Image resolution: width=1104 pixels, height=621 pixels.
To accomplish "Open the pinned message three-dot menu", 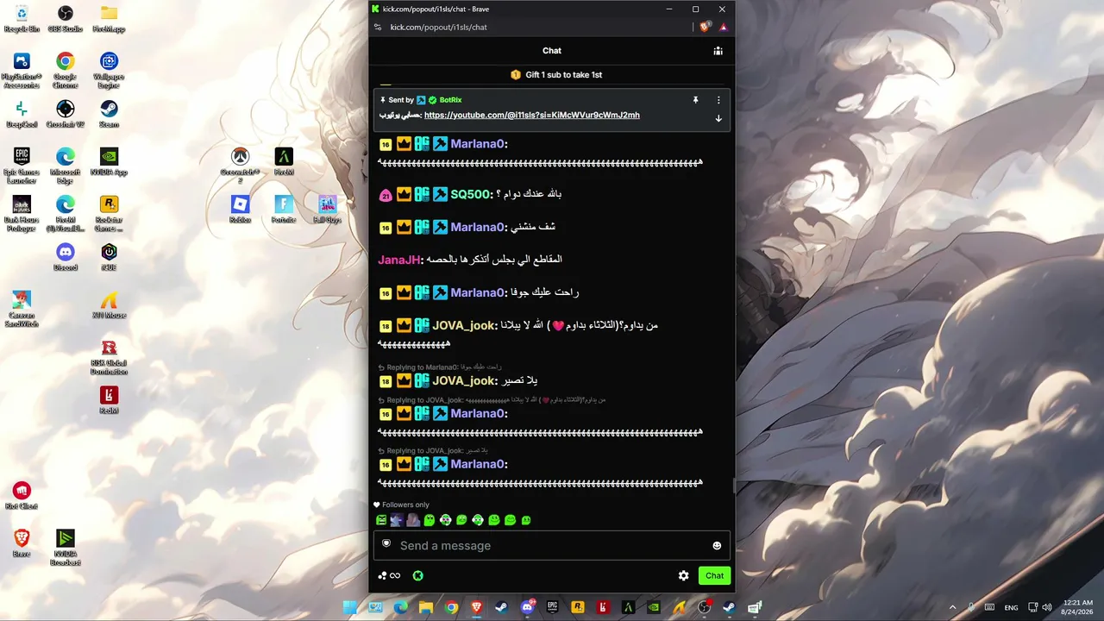I will 718,100.
